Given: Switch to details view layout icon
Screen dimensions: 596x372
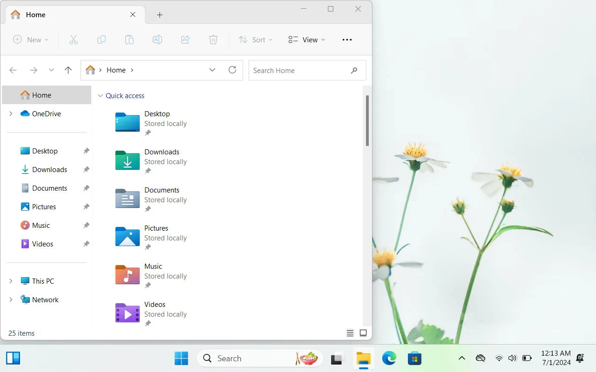Looking at the screenshot, I should pos(350,333).
